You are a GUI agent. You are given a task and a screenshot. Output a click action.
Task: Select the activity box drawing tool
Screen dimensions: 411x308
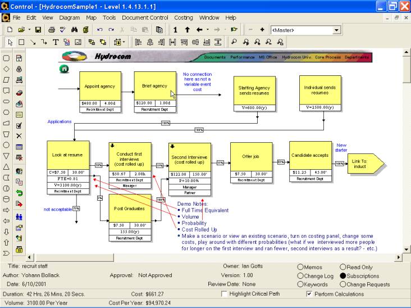[21, 42]
